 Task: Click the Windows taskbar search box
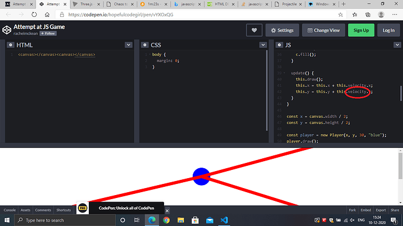click(x=65, y=220)
